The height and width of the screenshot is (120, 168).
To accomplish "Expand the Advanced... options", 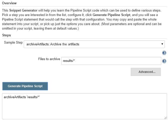I will pyautogui.click(x=145, y=72).
